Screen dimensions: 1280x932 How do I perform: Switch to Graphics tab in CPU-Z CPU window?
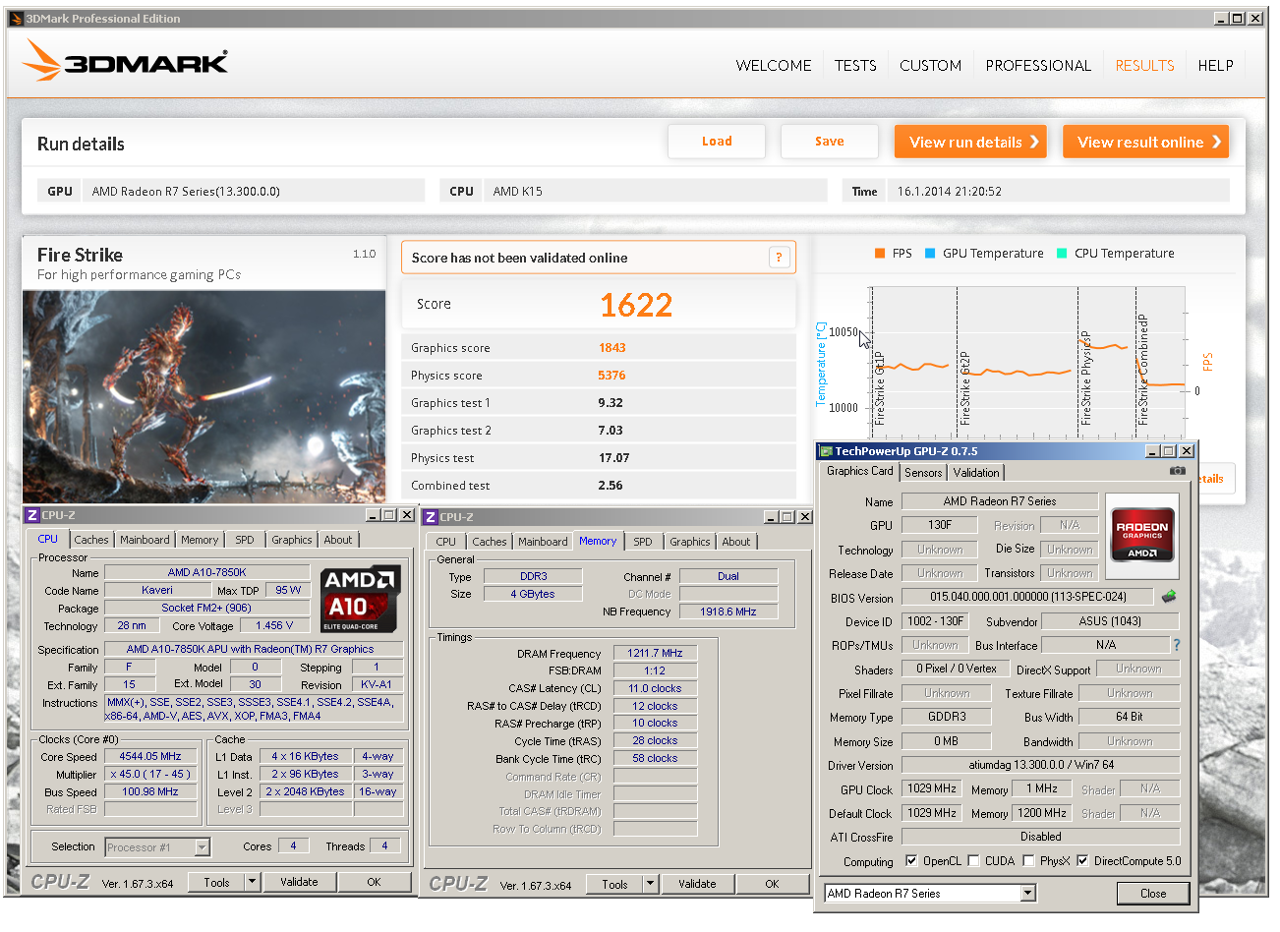click(x=292, y=540)
